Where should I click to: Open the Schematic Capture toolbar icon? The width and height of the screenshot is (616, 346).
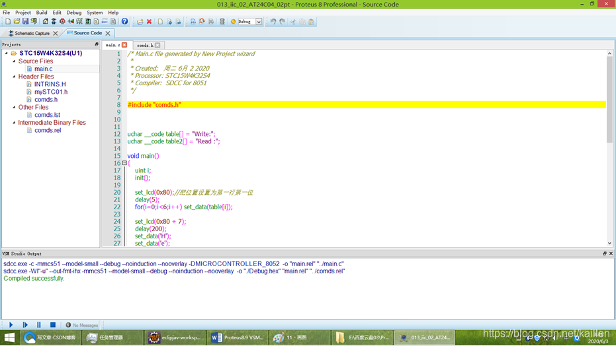pos(54,22)
